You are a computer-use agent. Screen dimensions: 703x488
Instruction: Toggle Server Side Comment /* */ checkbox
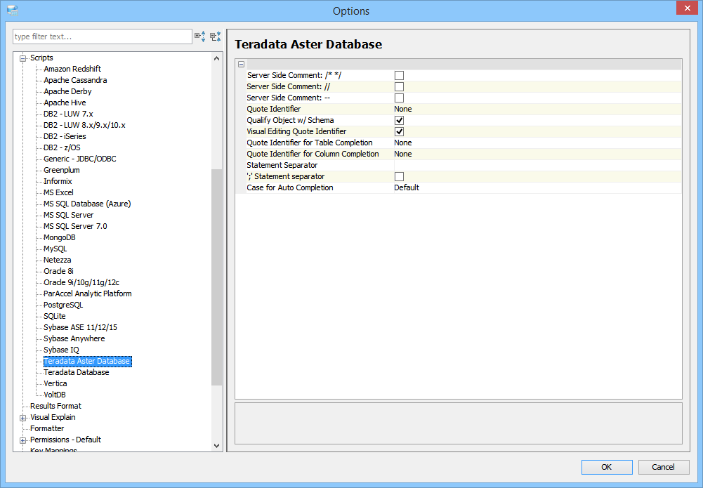click(399, 75)
